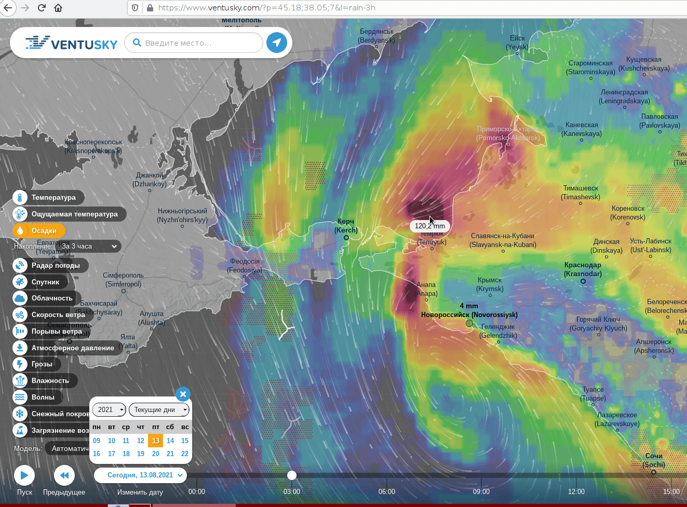687x507 pixels.
Task: Select the Wind gusts (Порывы ветра) icon
Action: pos(20,332)
